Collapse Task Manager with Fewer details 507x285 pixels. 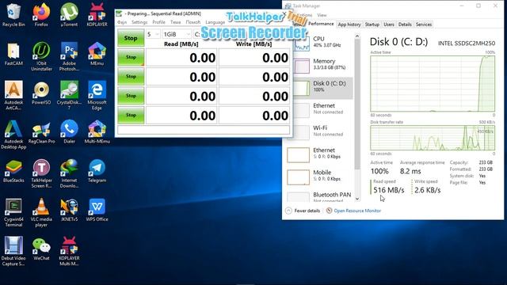303,211
